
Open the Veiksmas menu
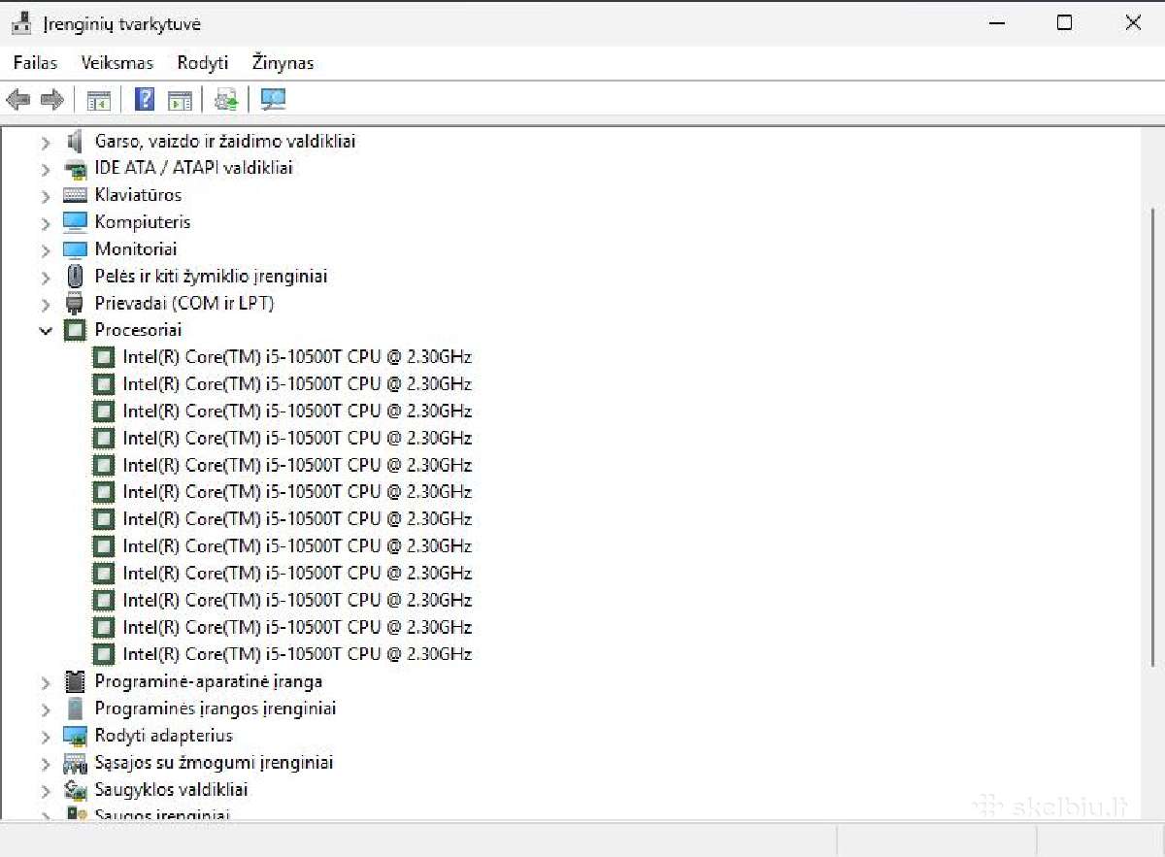(x=117, y=63)
